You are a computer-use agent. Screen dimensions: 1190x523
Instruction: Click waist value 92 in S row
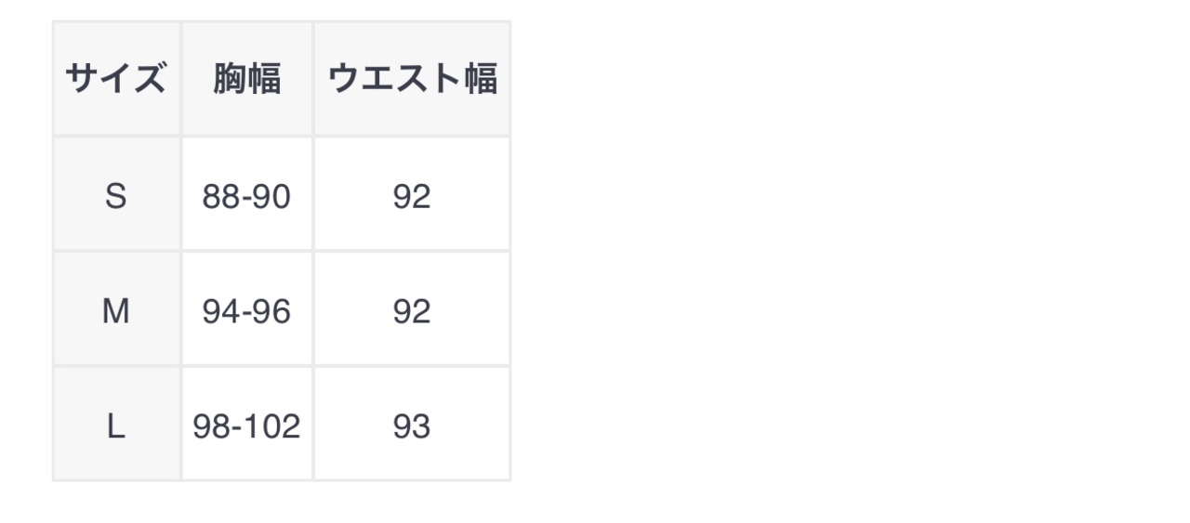(412, 196)
